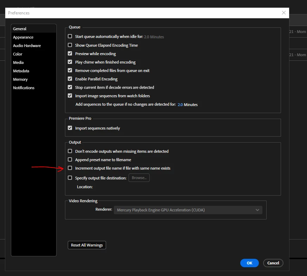Uncheck Stop current item if decode errors detected

[70, 87]
